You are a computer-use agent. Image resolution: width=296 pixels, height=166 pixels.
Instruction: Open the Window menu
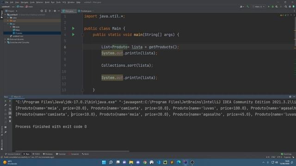(71, 2)
